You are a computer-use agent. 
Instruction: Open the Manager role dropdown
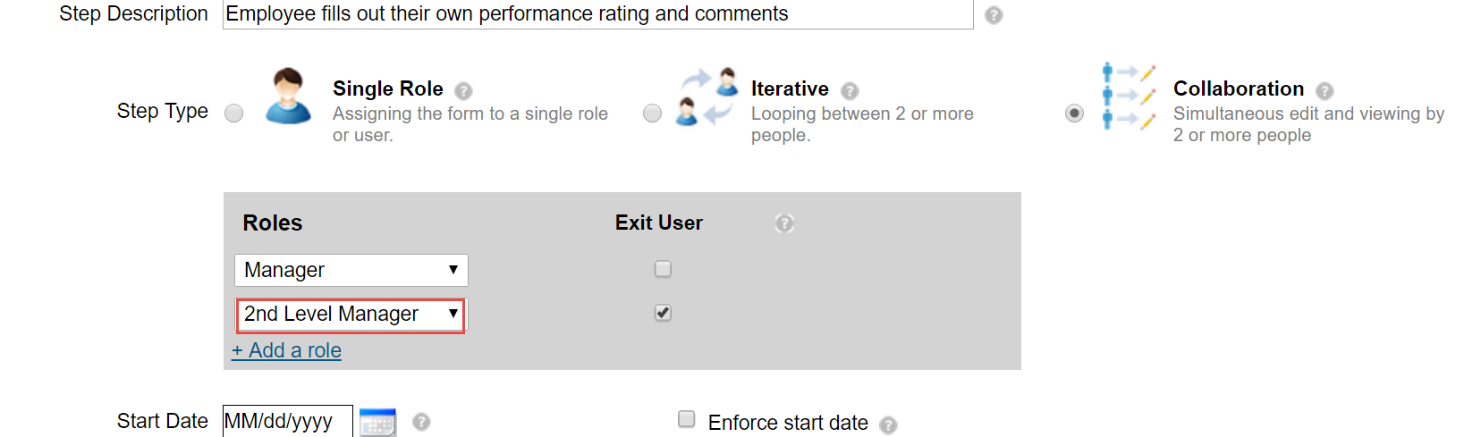click(x=351, y=270)
